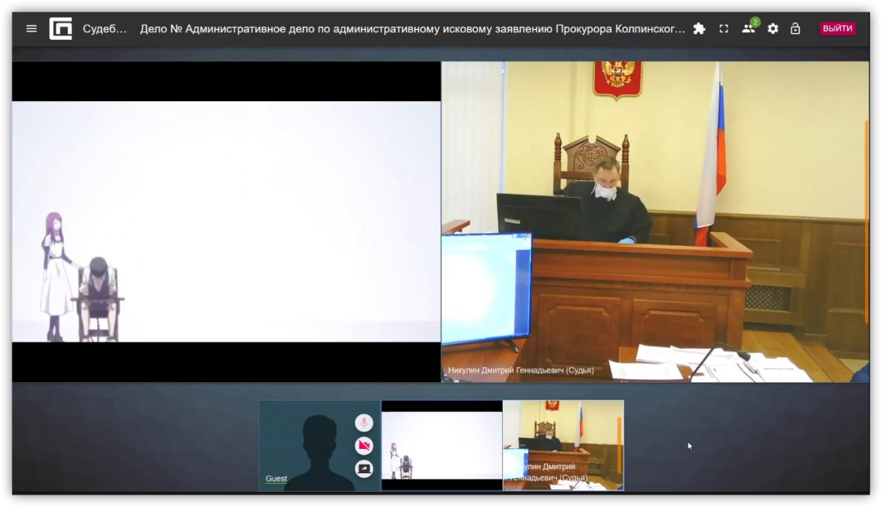Click the large shared animation video
This screenshot has width=882, height=507.
click(x=226, y=222)
